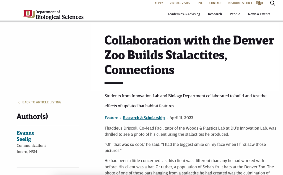Click BACK TO ARTICLE LISTING

tap(42, 102)
